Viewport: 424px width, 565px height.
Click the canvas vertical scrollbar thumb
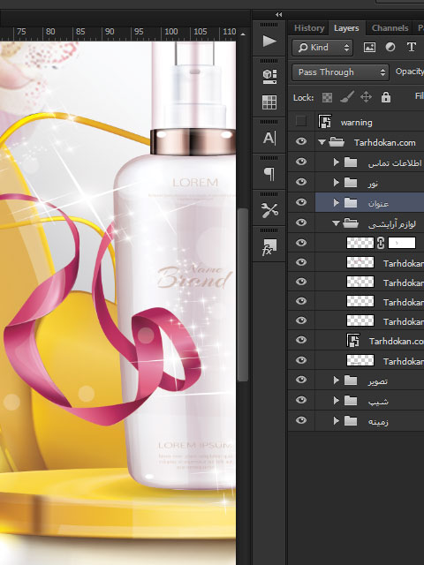(244, 294)
